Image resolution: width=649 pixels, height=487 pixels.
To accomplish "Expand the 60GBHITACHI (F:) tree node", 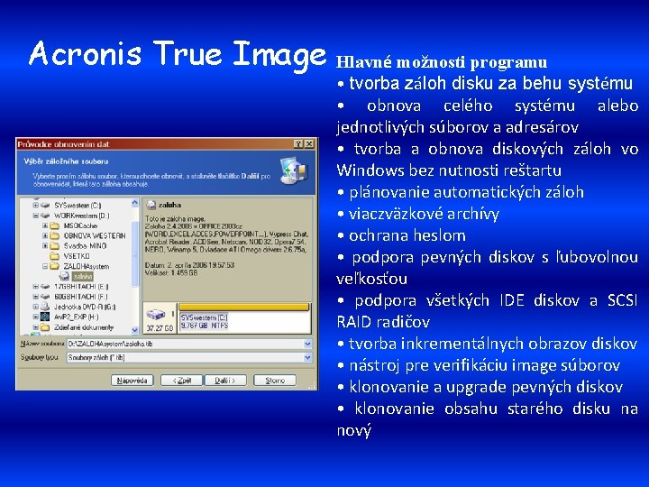I will click(x=35, y=297).
